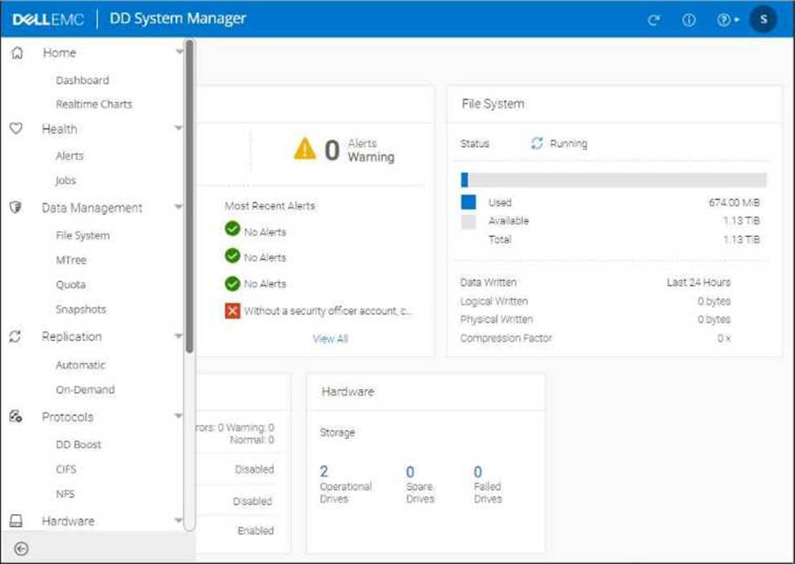
Task: Click the Most Recent Alerts heading
Action: [x=270, y=206]
